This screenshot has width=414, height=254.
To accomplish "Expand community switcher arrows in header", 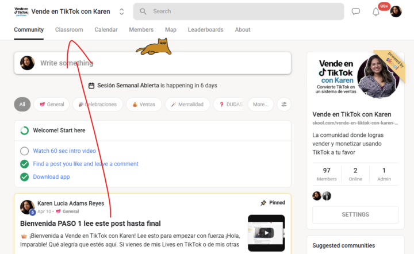I will click(x=121, y=11).
